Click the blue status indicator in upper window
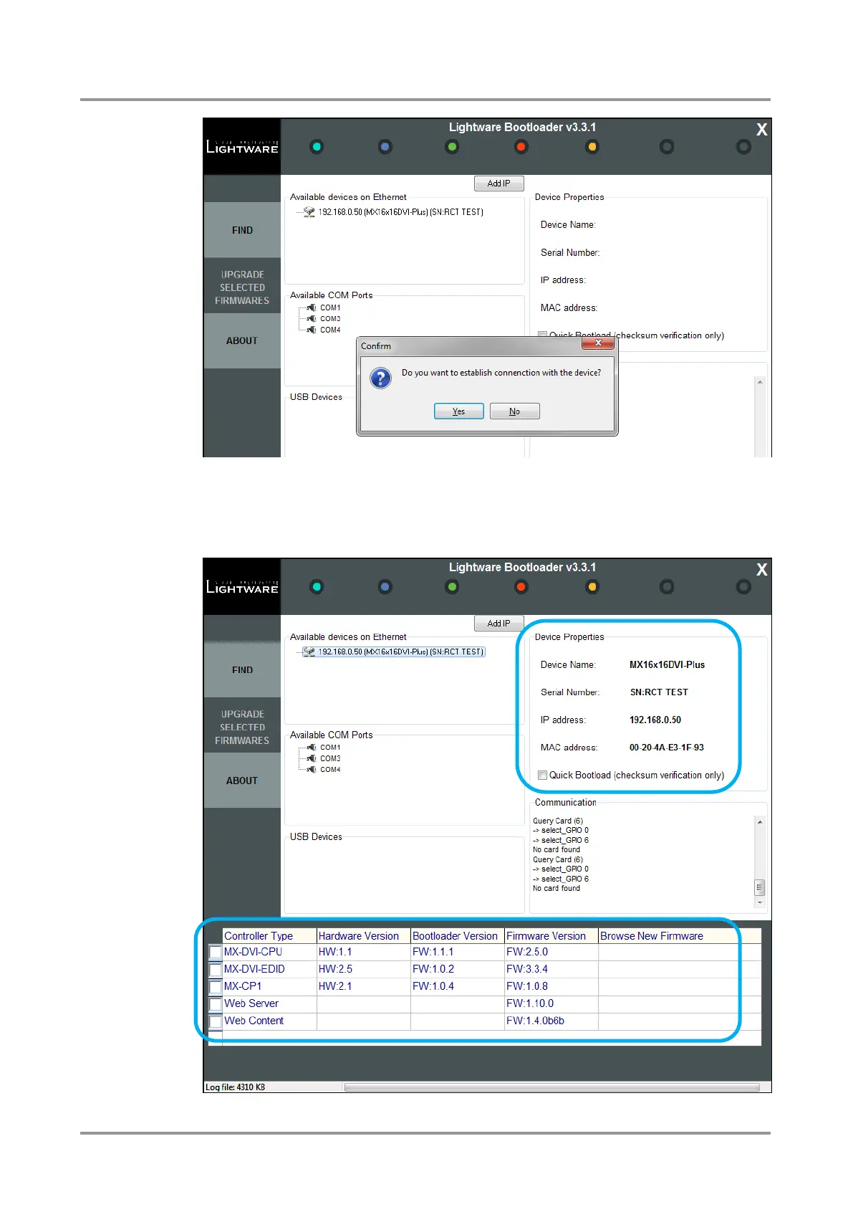 (x=385, y=147)
